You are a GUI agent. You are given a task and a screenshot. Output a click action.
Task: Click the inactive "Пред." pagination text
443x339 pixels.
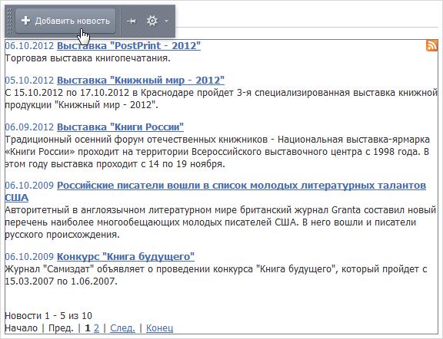61,328
